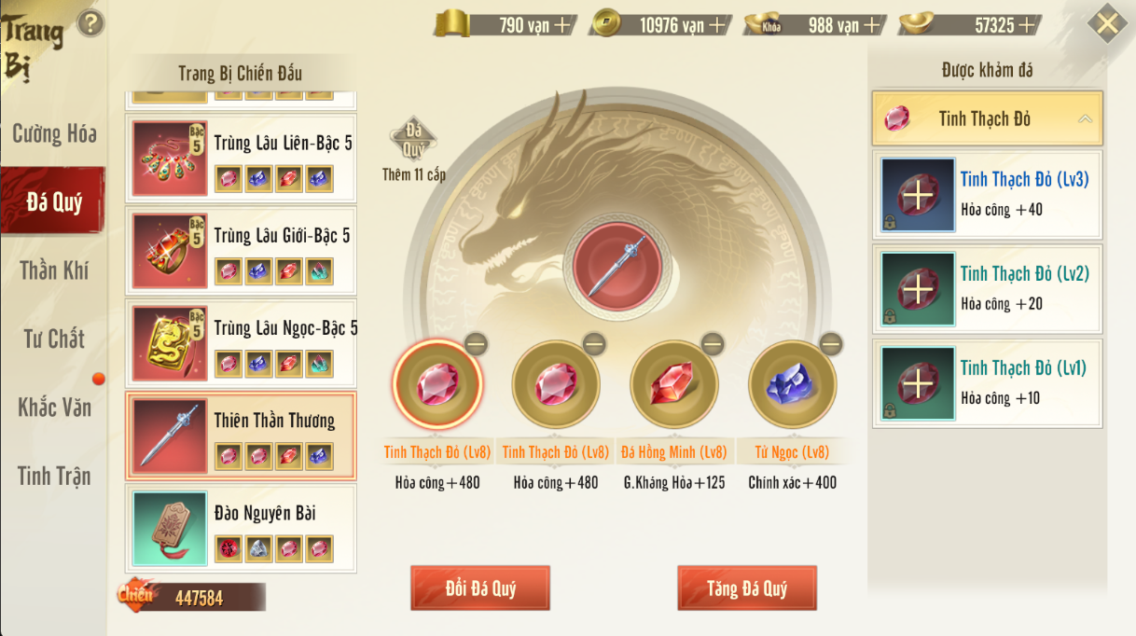Open the help question mark icon
This screenshot has height=636, width=1136.
point(90,23)
